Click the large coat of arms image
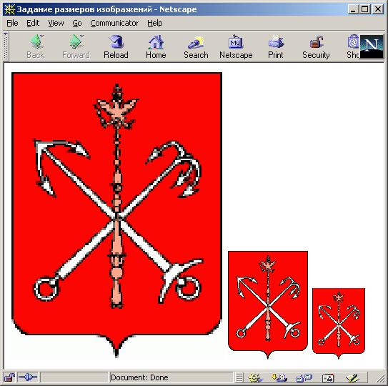 116,215
